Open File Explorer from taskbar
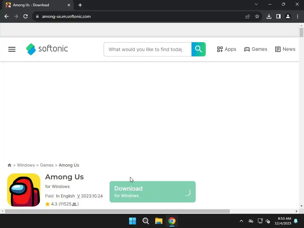The image size is (304, 228). (x=159, y=221)
